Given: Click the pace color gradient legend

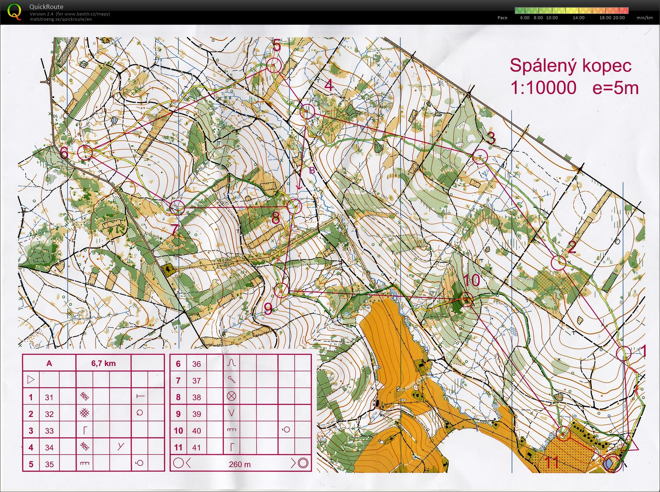Looking at the screenshot, I should (572, 11).
